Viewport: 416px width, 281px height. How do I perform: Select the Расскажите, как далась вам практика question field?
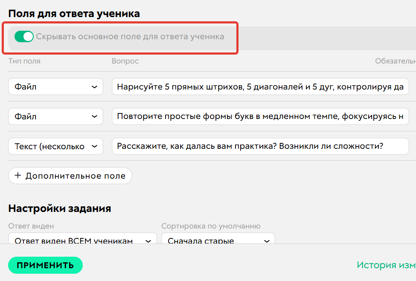coord(260,146)
